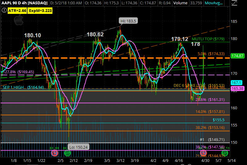The width and height of the screenshot is (247, 165).
Task: Click the 23.6% ($161.31) level label
Action: 210,99
